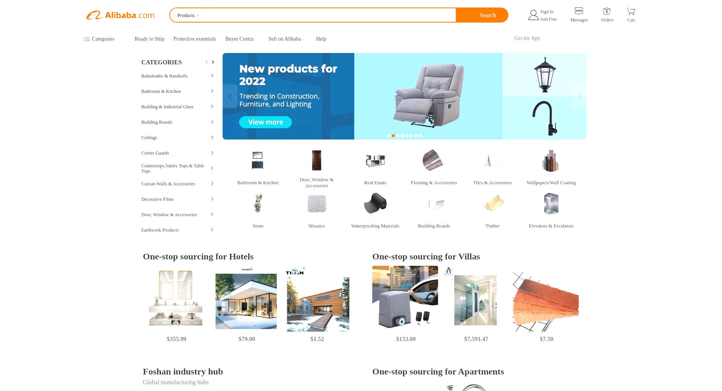Click the Sign In user icon
This screenshot has width=722, height=391.
point(533,15)
